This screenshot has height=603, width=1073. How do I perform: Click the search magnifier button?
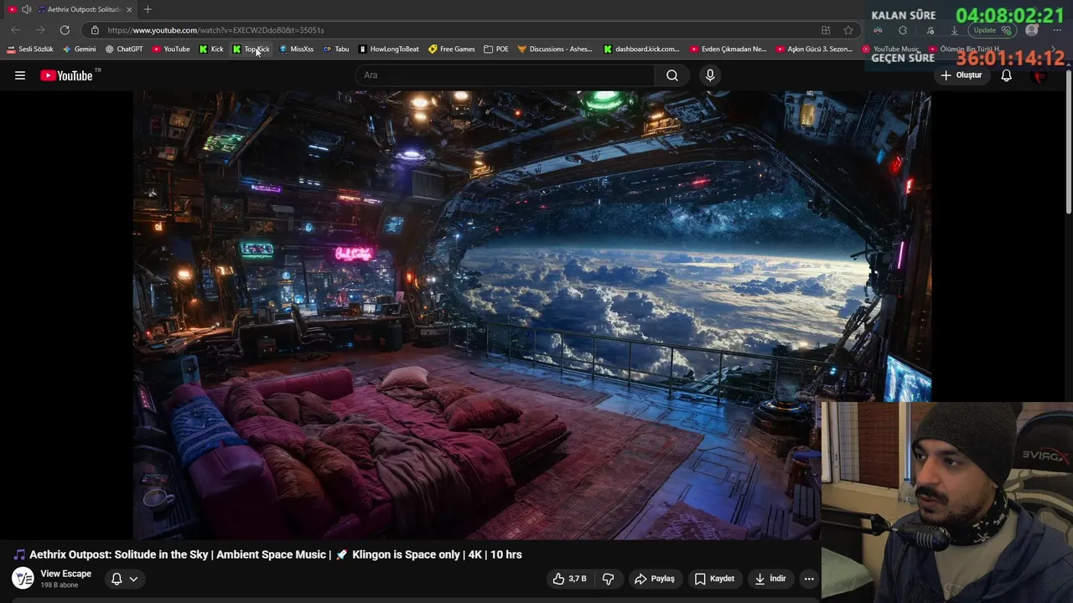click(x=672, y=75)
